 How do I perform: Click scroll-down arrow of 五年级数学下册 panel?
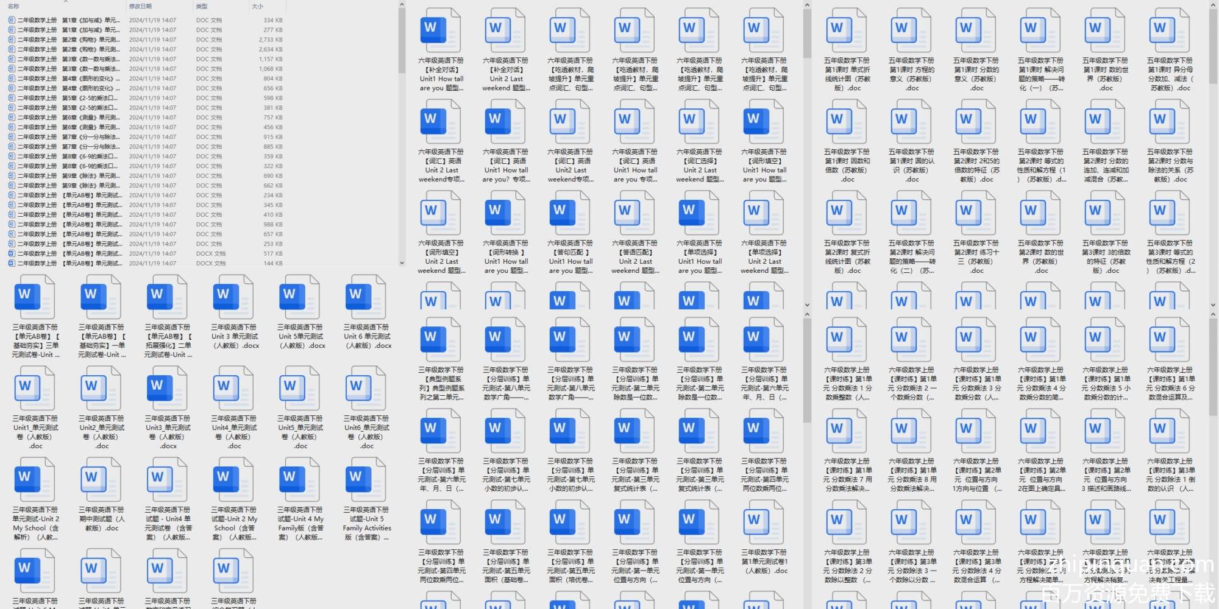pyautogui.click(x=1213, y=304)
